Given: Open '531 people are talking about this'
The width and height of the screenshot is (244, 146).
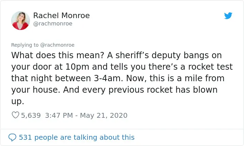Looking at the screenshot, I should (x=77, y=137).
